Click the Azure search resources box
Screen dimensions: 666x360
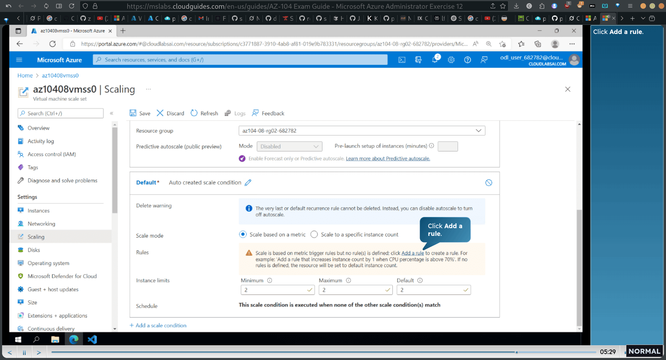click(x=240, y=60)
